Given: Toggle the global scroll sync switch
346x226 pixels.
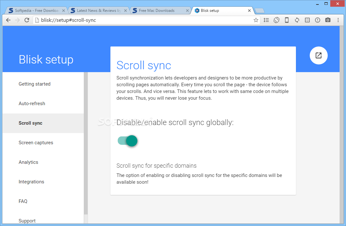Looking at the screenshot, I should [127, 141].
